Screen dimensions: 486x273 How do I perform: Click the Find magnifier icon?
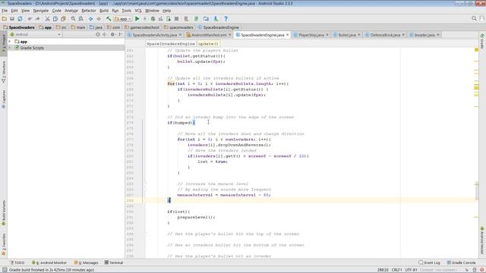pos(73,19)
